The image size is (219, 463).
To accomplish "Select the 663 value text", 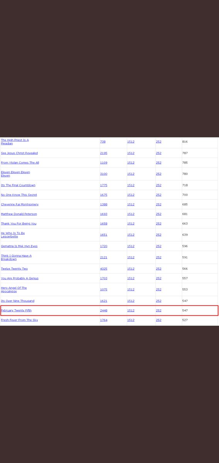I will [x=185, y=224].
